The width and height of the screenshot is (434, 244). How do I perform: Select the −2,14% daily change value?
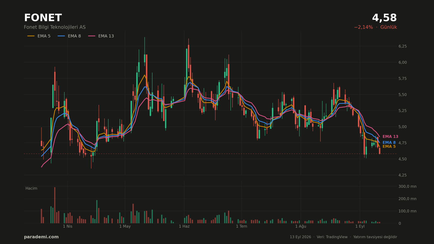click(363, 27)
